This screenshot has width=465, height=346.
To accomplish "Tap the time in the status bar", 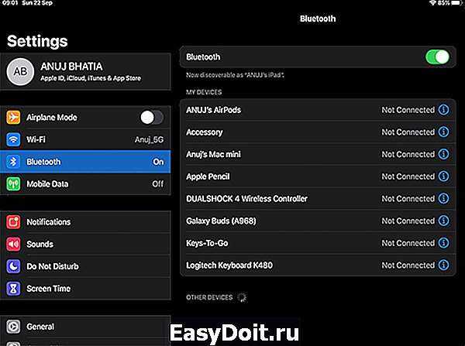I will point(10,3).
